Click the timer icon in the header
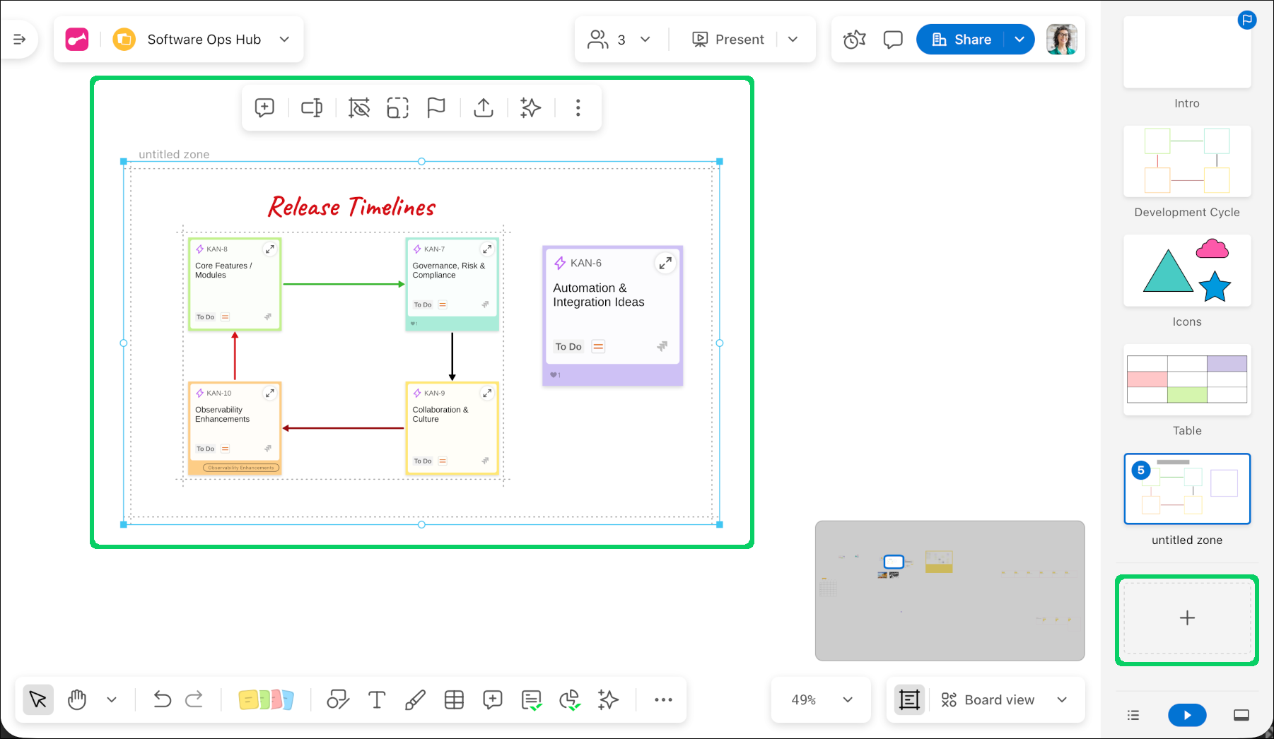This screenshot has width=1274, height=739. click(x=854, y=40)
